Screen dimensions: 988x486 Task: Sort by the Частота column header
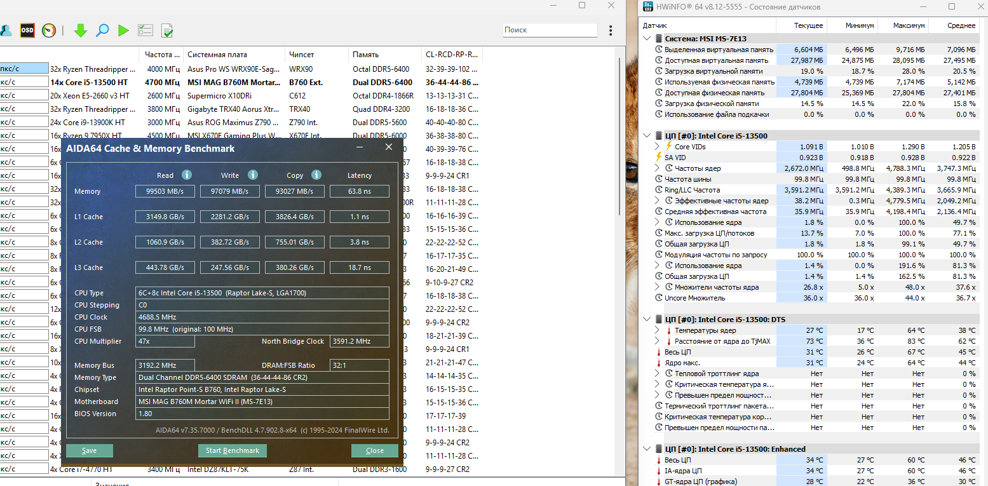pos(161,55)
